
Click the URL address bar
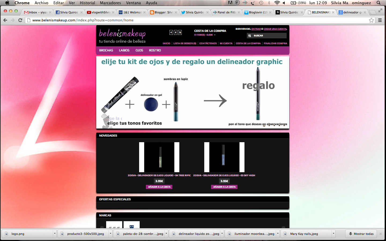[198, 20]
